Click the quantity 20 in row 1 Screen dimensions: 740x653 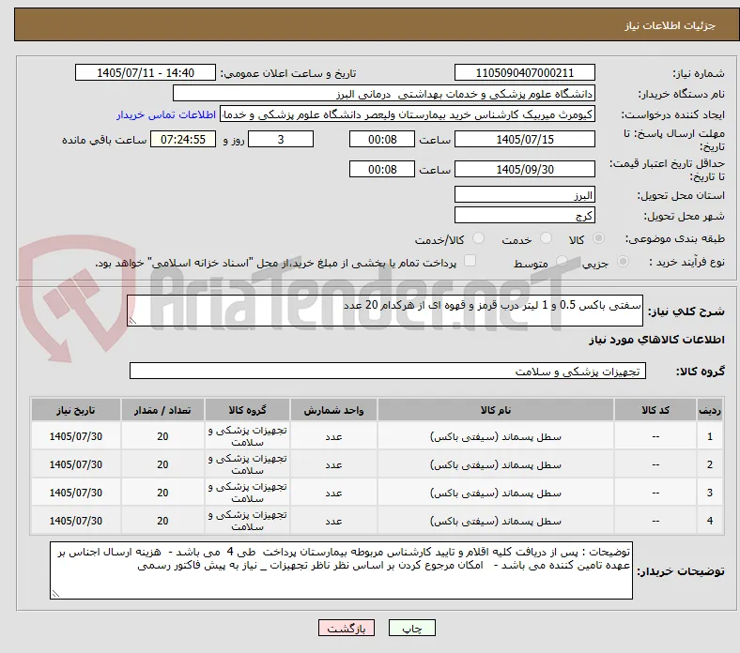tap(162, 436)
